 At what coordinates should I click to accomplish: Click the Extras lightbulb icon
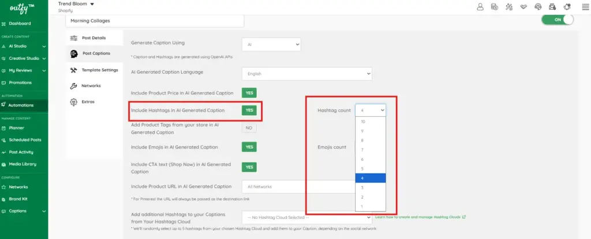coord(74,102)
